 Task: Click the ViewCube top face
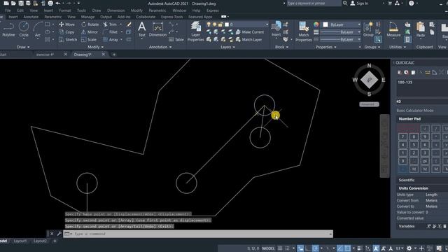tap(369, 80)
